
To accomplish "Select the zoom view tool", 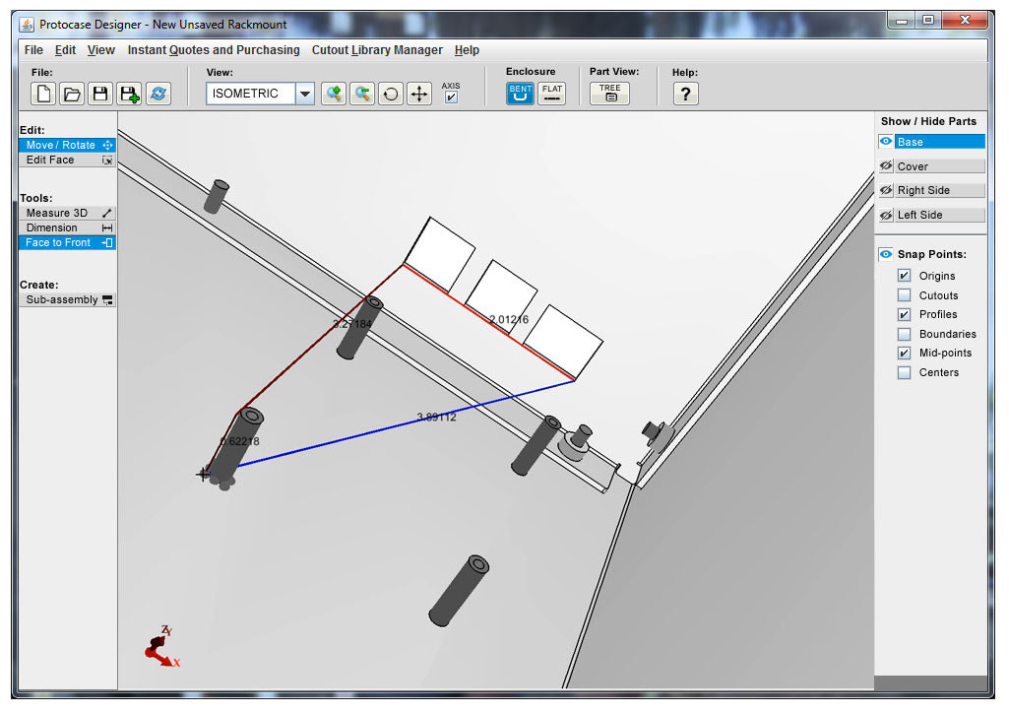I will click(335, 94).
